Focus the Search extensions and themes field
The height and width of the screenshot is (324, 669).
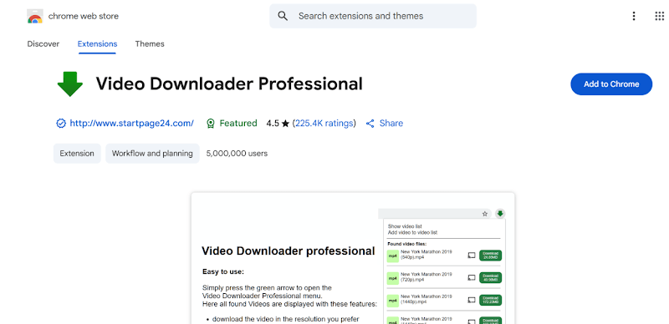[x=373, y=16]
